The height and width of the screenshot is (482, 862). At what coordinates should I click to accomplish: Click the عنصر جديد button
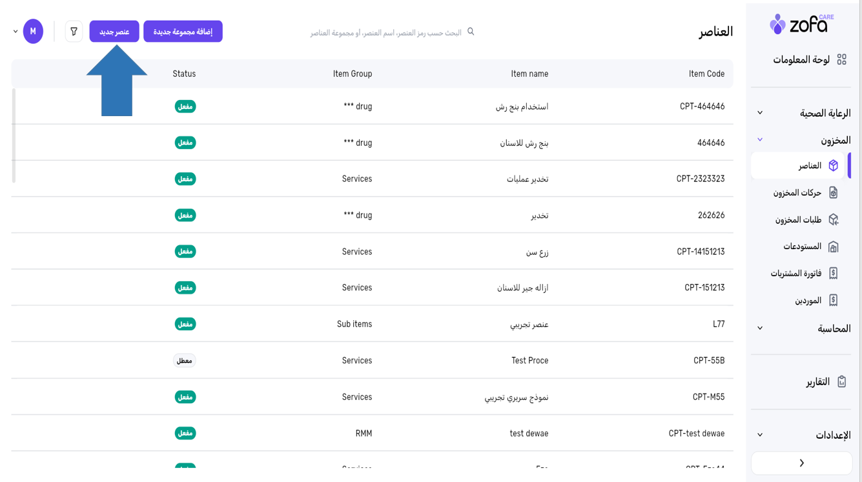coord(114,32)
